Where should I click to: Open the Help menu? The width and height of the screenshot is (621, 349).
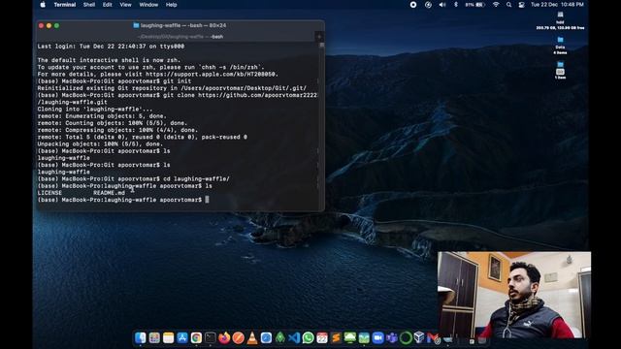171,5
